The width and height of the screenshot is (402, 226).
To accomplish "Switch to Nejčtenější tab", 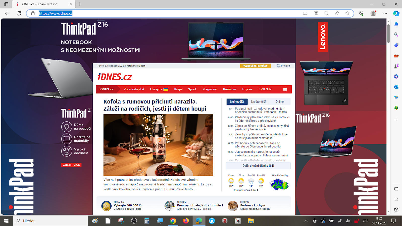I will (258, 102).
